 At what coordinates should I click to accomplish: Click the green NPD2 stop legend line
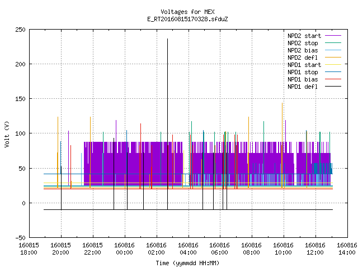pos(333,43)
